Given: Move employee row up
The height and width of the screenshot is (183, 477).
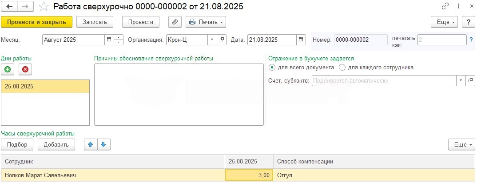Looking at the screenshot, I should (91, 144).
